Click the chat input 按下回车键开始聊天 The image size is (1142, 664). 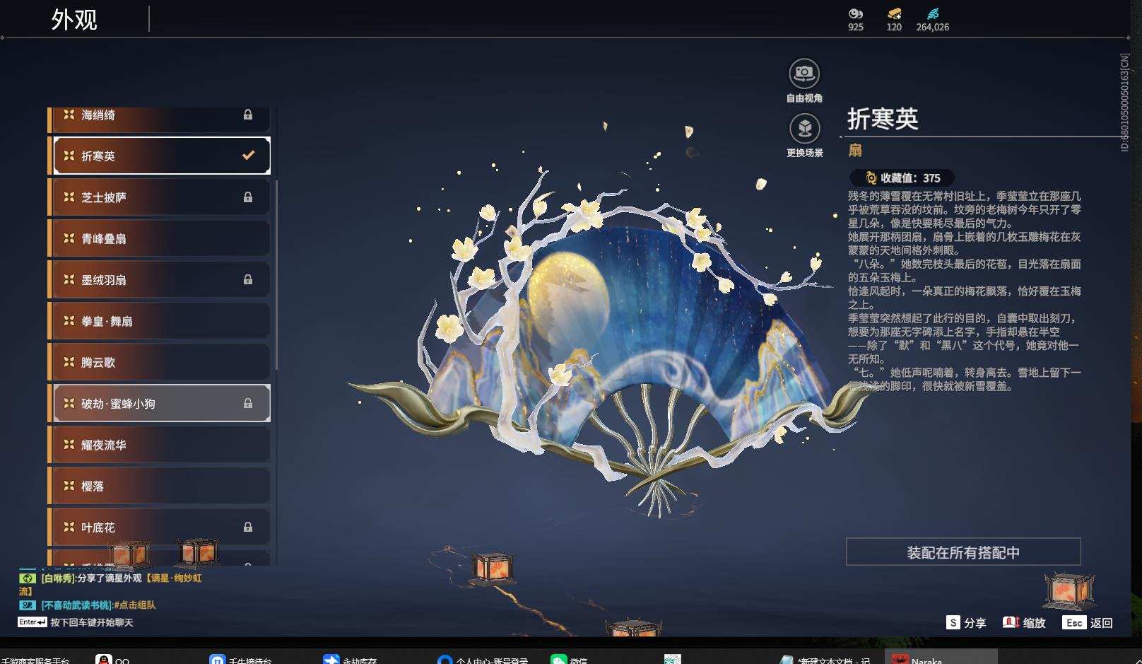pyautogui.click(x=92, y=622)
